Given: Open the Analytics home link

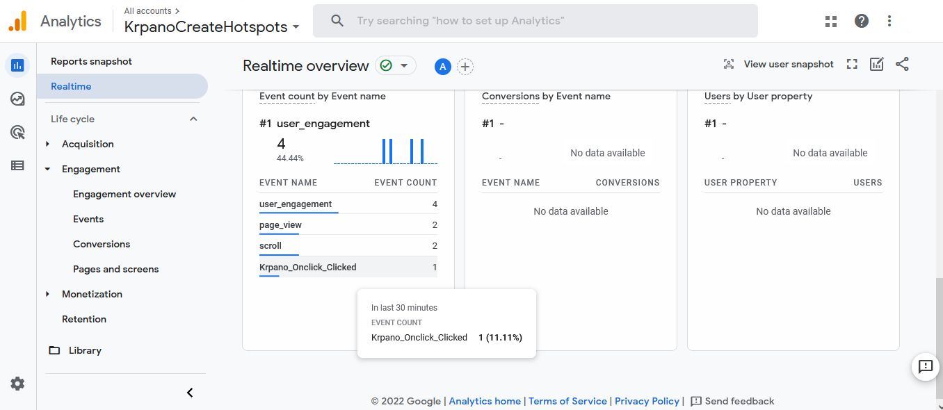Looking at the screenshot, I should point(485,401).
